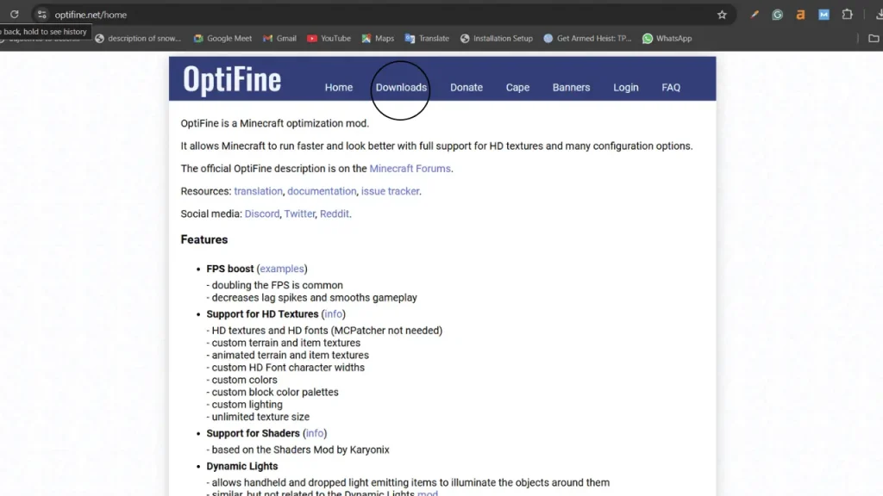Open the documentation link

pos(322,191)
